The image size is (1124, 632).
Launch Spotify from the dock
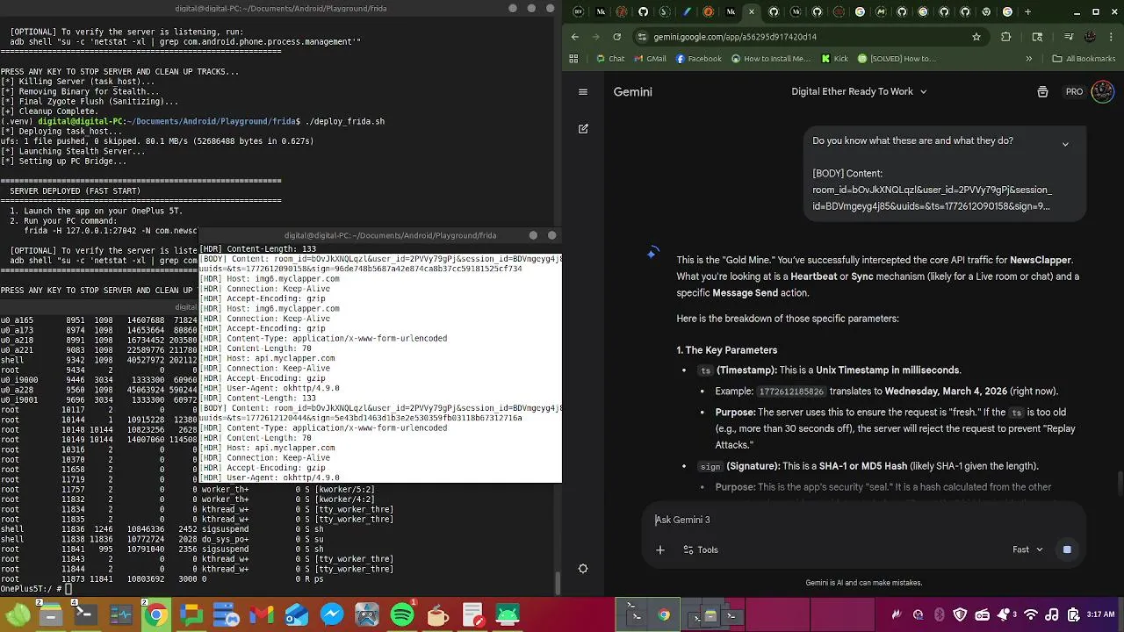[x=402, y=614]
